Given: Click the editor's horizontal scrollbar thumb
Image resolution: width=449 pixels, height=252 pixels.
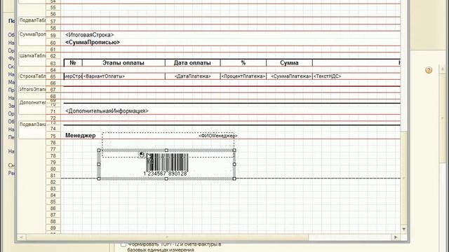Looking at the screenshot, I should click(x=167, y=237).
